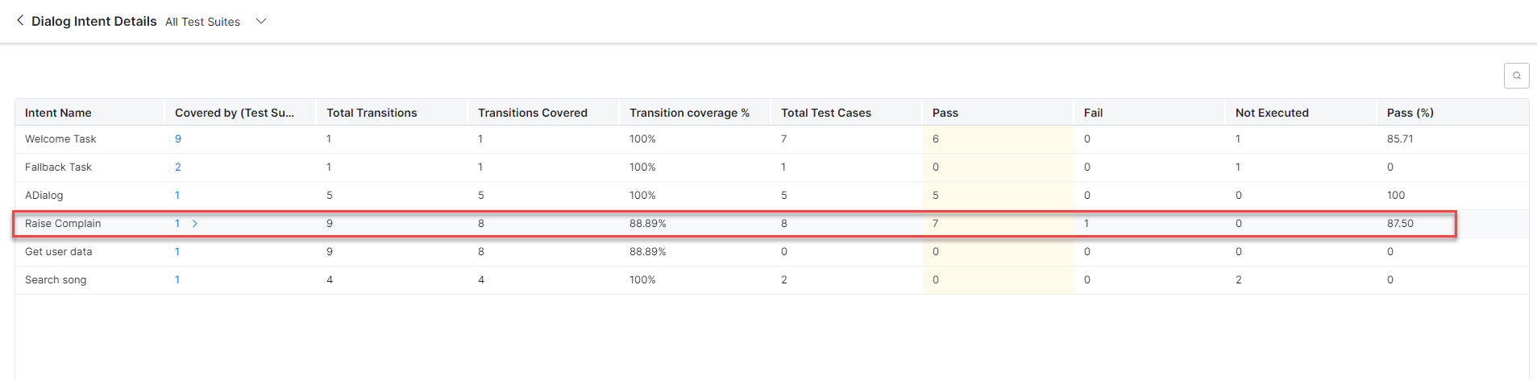Select the Fail column header
Image resolution: width=1537 pixels, height=380 pixels.
1093,113
